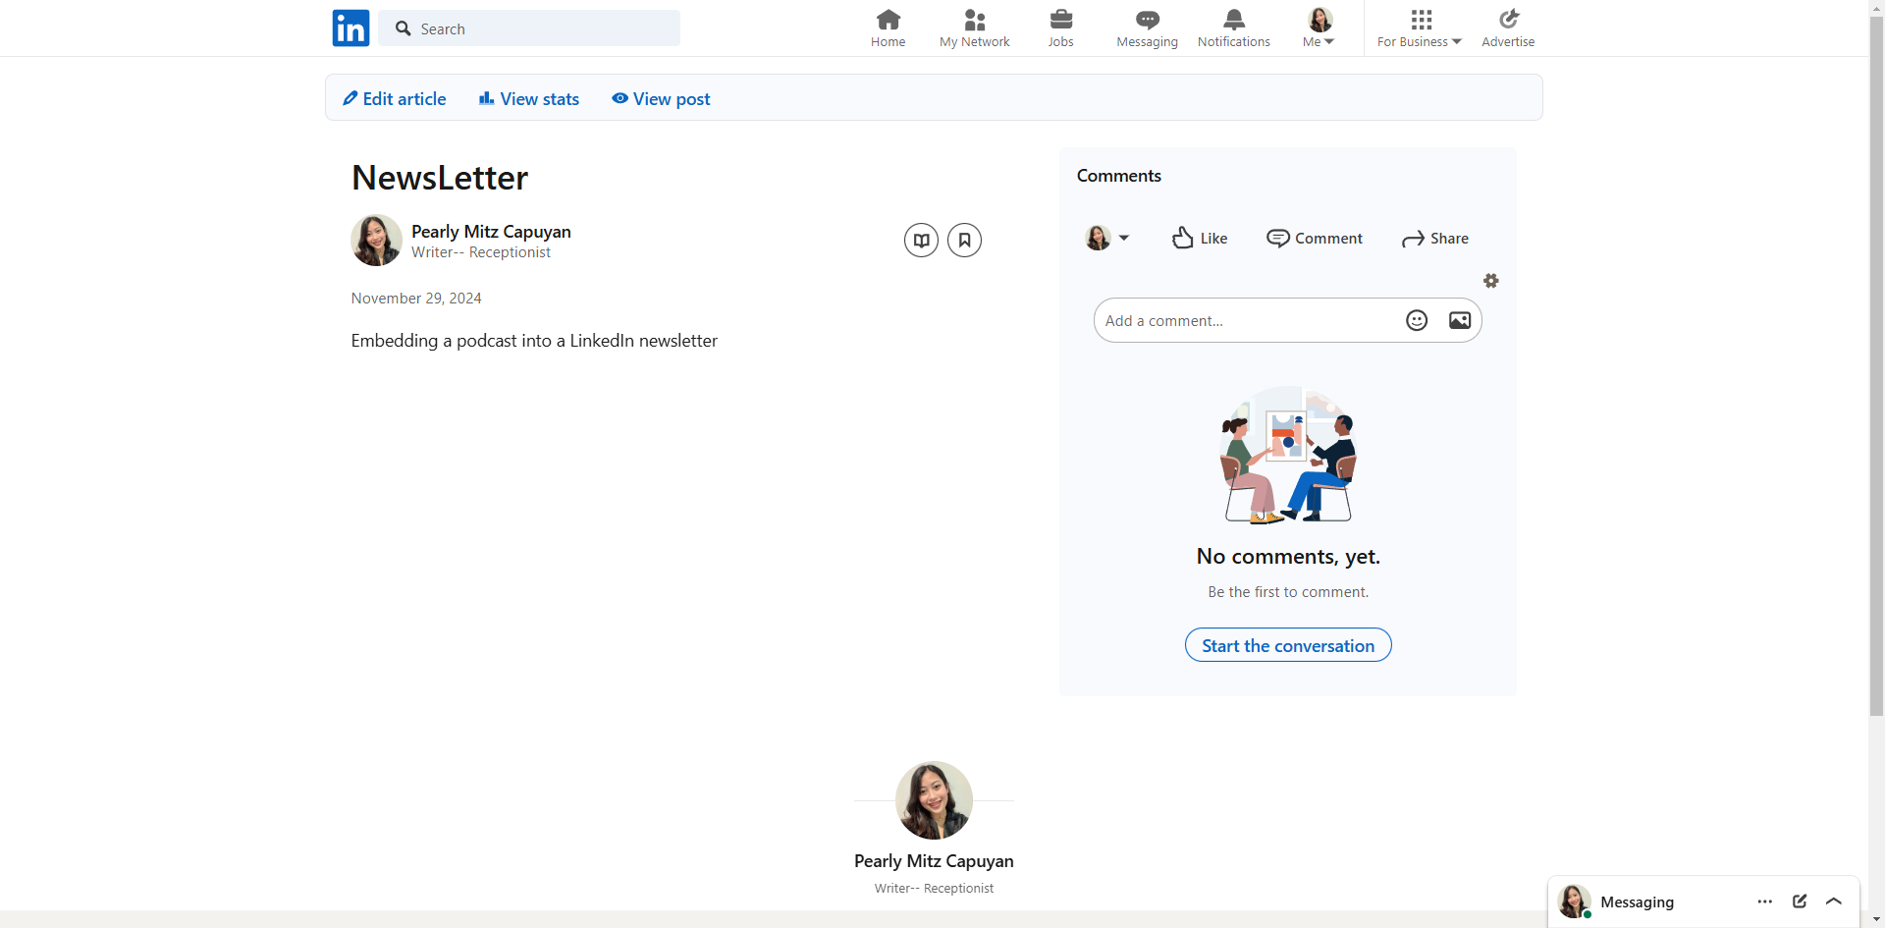Attach an image to the comment
Screen dimensions: 1885x928
(x=1460, y=320)
